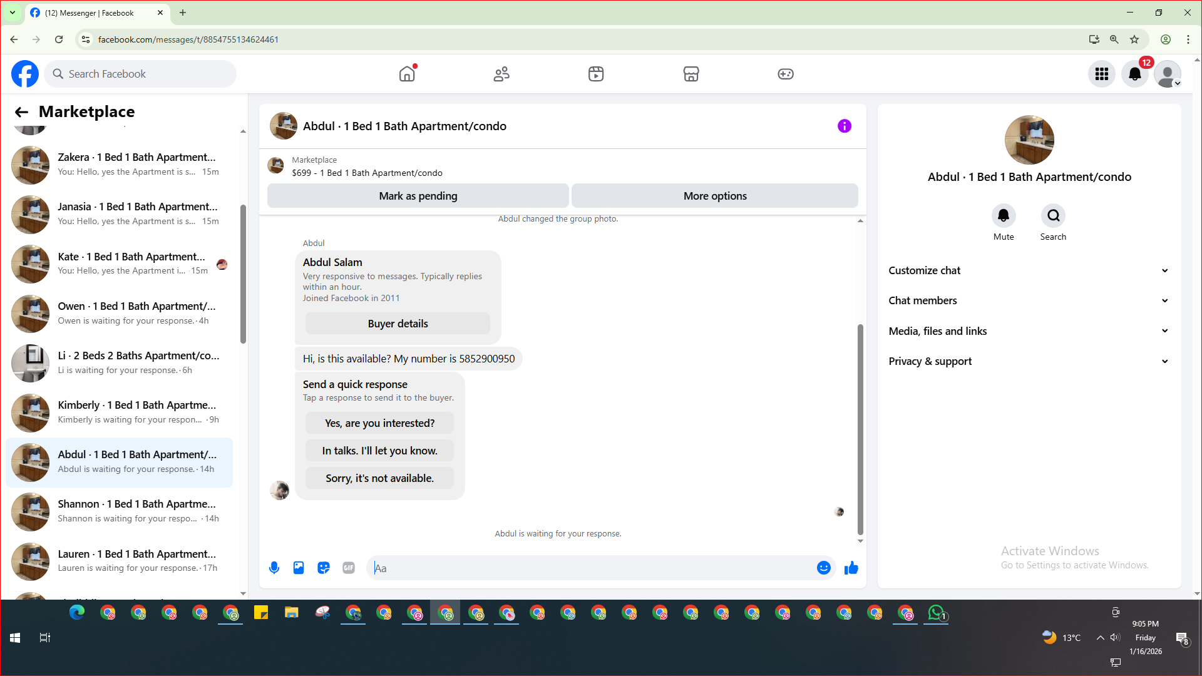Viewport: 1202px width, 676px height.
Task: Toggle the purple conversation info icon
Action: tap(844, 126)
